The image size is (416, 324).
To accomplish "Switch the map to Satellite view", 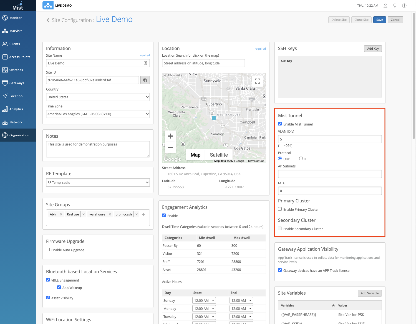I will 219,155.
